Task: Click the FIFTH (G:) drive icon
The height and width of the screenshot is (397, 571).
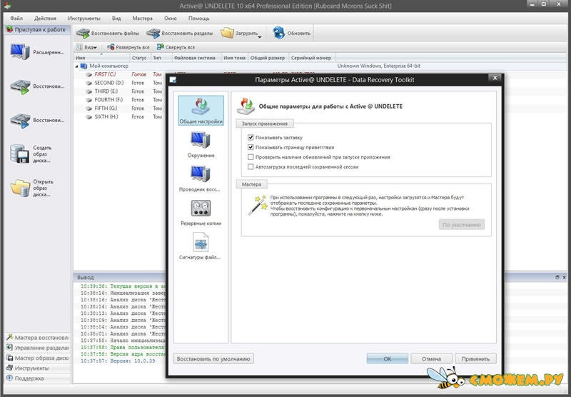Action: pos(89,108)
